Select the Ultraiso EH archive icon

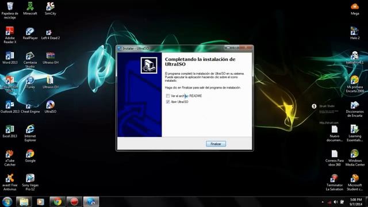point(50,57)
